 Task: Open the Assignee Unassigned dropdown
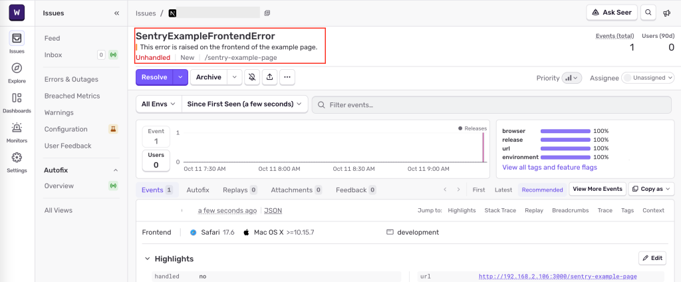(648, 78)
